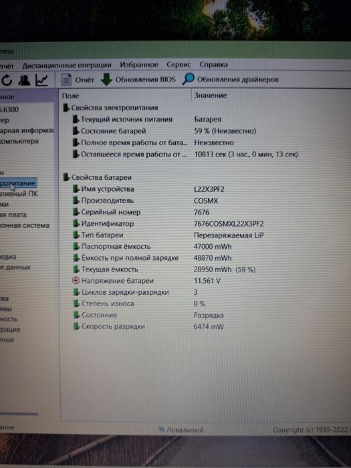Click the Поле column header
351x468 pixels.
tap(70, 96)
